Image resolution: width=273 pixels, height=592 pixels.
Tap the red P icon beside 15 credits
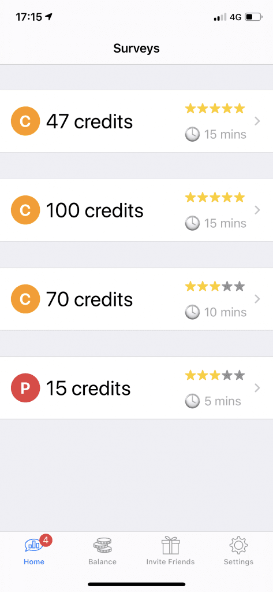click(x=25, y=388)
